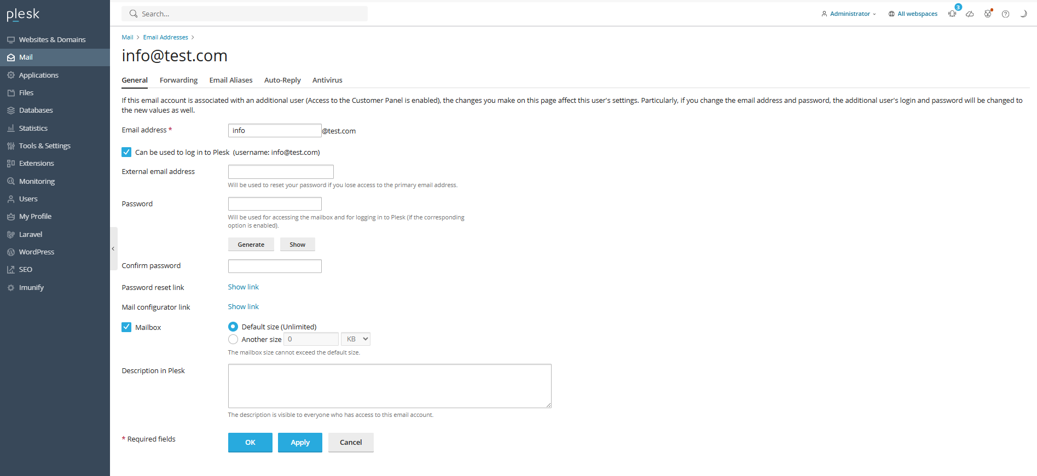Expand the Administrator account menu
1037x476 pixels.
849,14
